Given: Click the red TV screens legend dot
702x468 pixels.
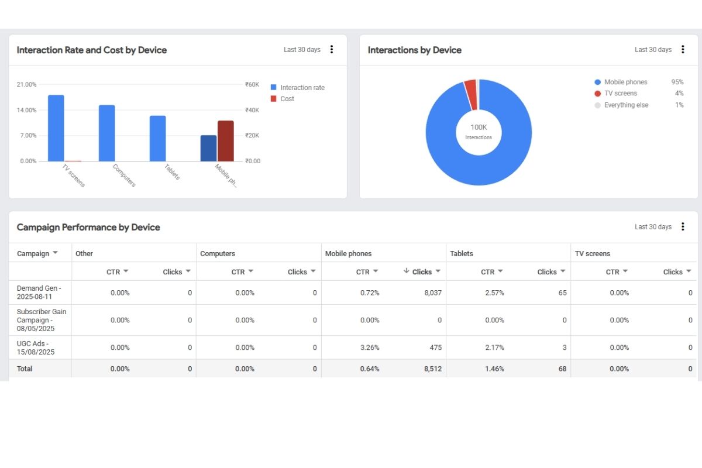Looking at the screenshot, I should coord(597,94).
